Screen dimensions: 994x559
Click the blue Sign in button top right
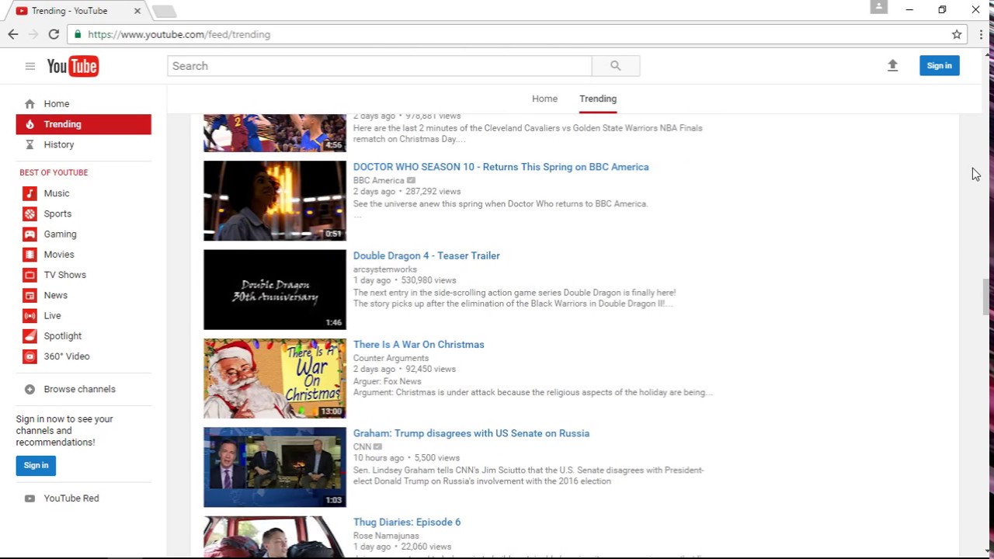pyautogui.click(x=939, y=66)
